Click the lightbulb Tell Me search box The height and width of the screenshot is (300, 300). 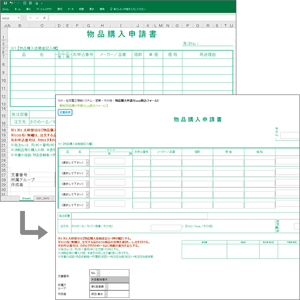tap(128, 9)
